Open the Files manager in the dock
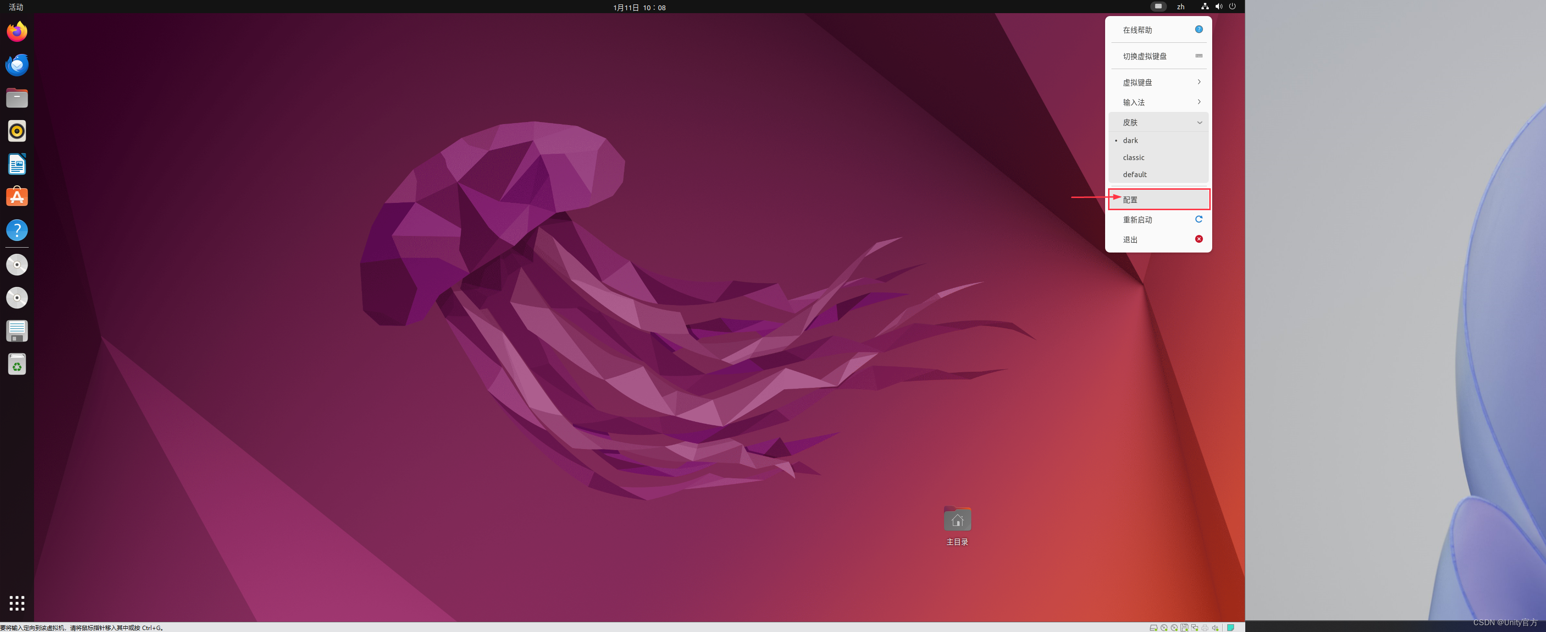1546x632 pixels. click(x=17, y=98)
